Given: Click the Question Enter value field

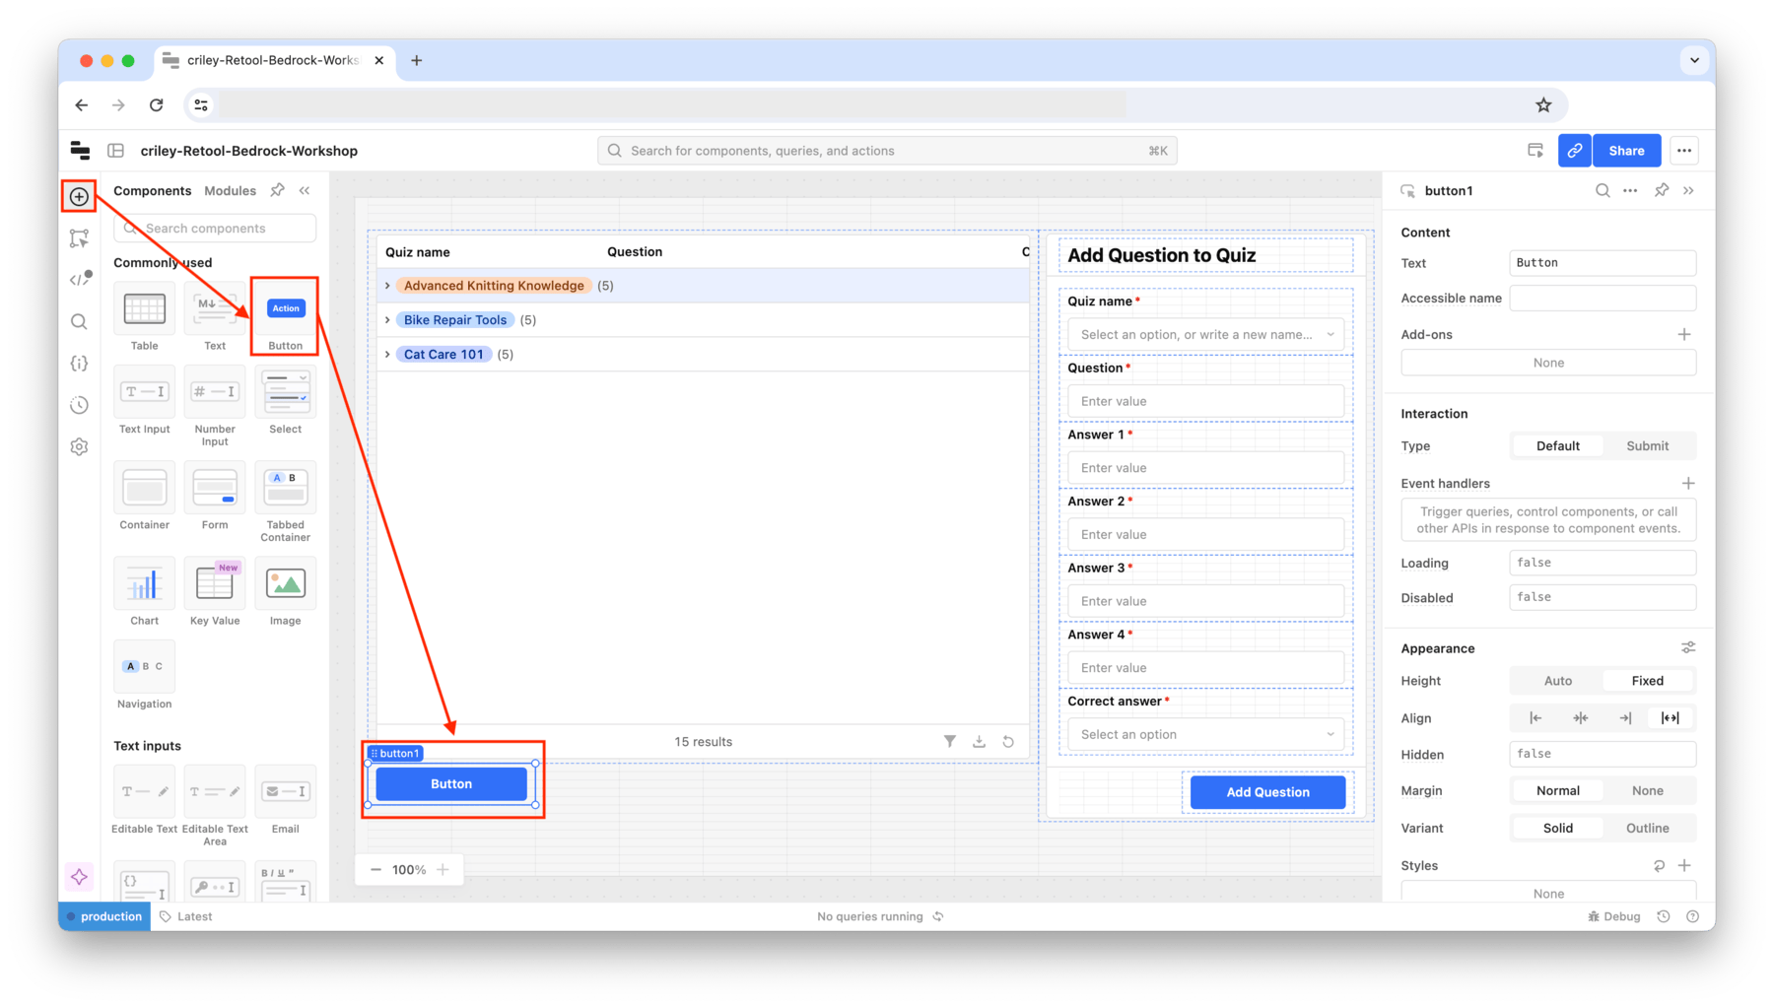Looking at the screenshot, I should (x=1205, y=401).
